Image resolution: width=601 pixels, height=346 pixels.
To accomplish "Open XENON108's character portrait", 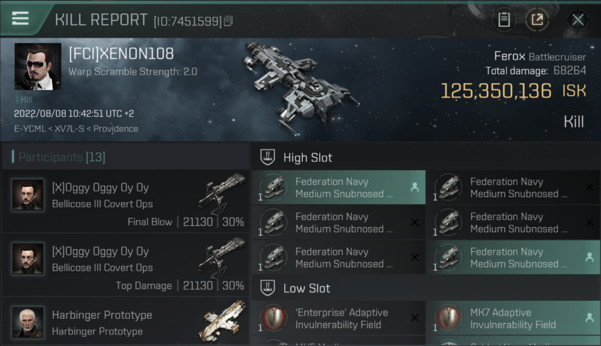I will pyautogui.click(x=38, y=66).
